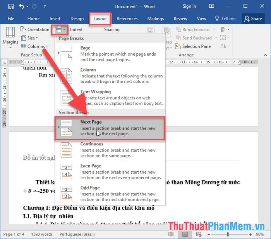The height and width of the screenshot is (239, 271).
Task: Click the Bring Forward button
Action: (193, 29)
